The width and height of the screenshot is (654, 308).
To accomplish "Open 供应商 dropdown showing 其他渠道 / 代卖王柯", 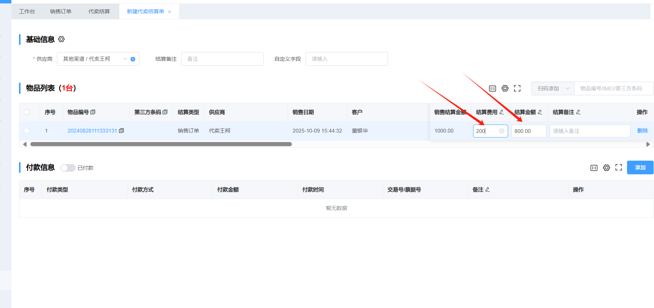I will [x=93, y=59].
